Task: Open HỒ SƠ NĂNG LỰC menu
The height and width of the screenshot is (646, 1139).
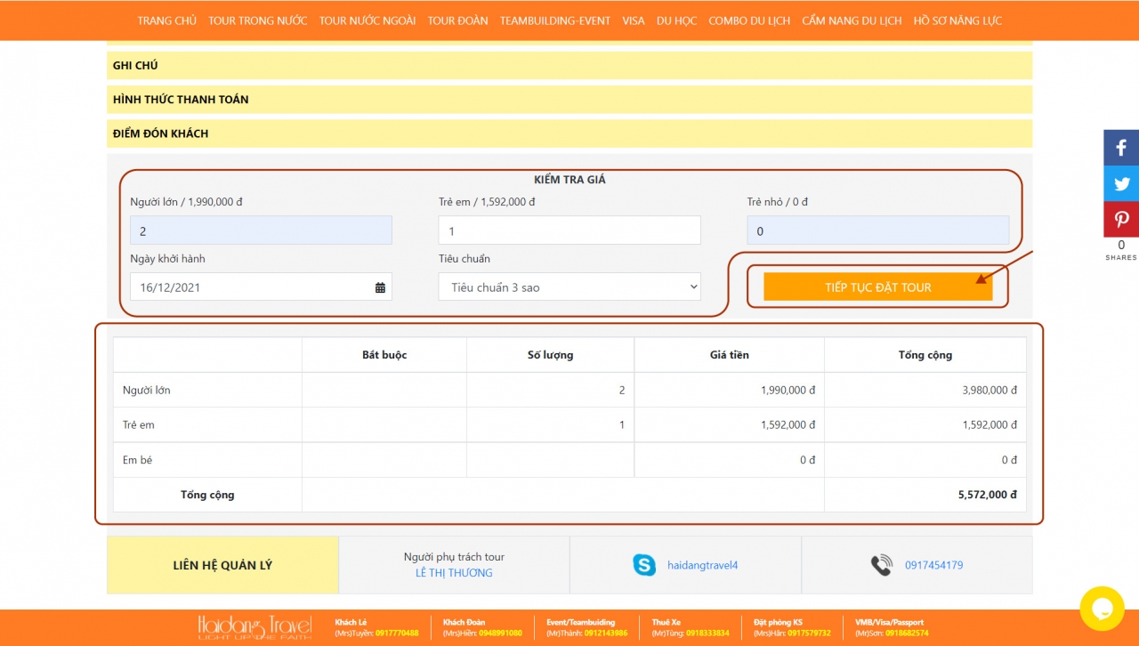Action: tap(957, 20)
